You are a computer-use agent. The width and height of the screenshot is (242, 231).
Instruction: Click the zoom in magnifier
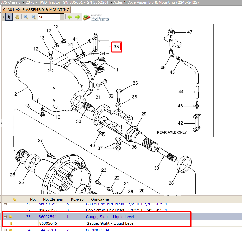tap(26, 17)
